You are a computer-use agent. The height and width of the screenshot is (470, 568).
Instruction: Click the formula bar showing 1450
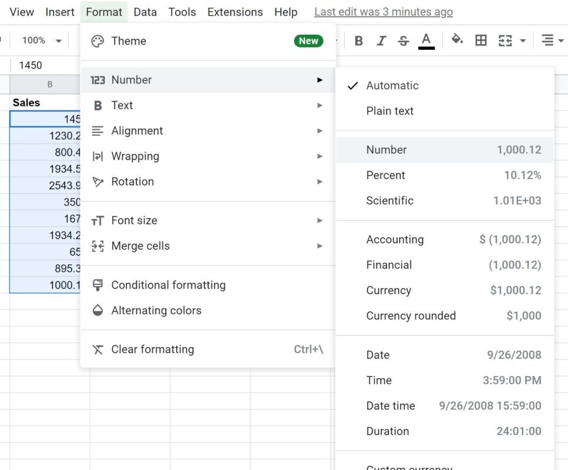pyautogui.click(x=45, y=65)
